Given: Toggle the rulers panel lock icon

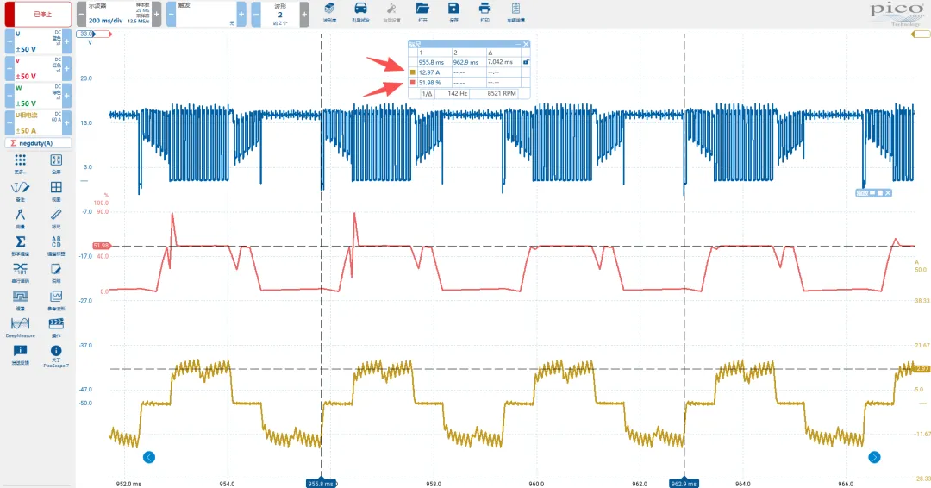Looking at the screenshot, I should tap(525, 62).
